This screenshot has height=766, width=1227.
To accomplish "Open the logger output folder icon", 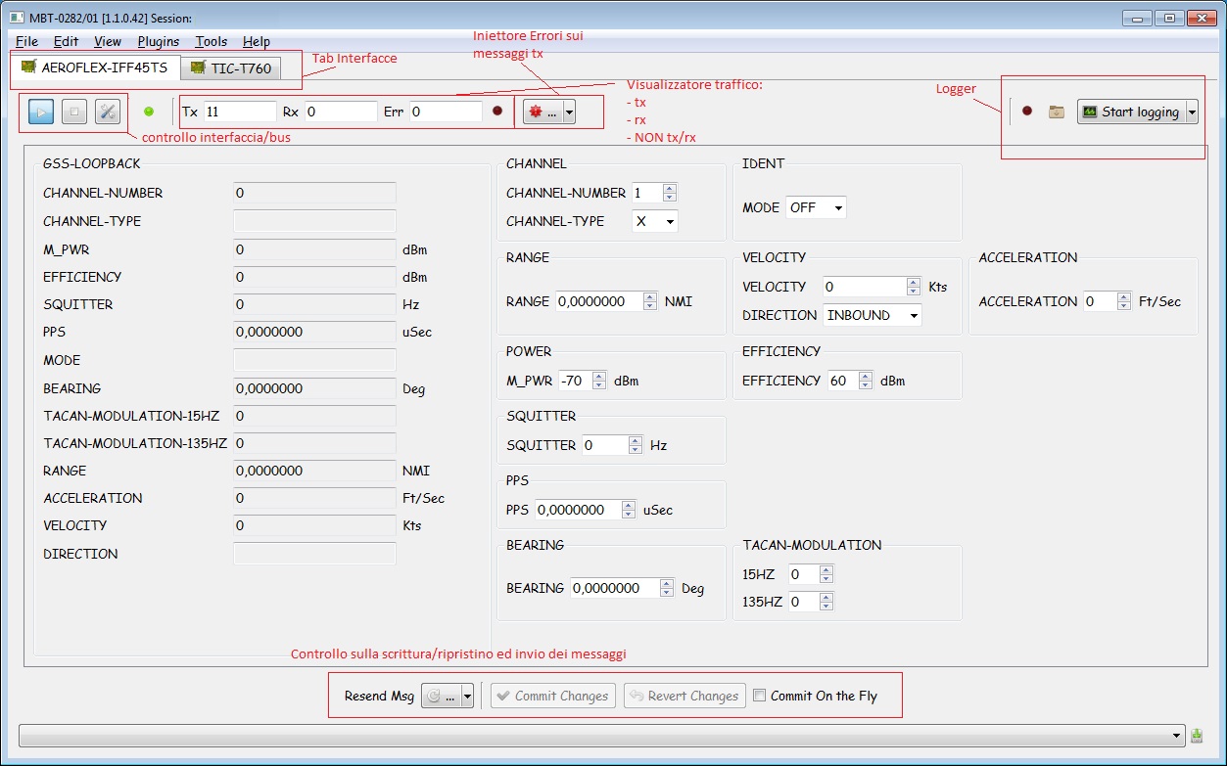I will tap(1056, 112).
